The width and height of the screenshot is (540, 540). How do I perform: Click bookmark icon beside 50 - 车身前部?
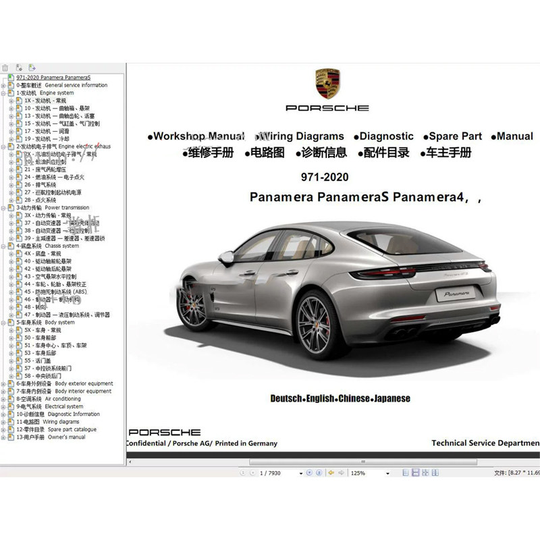(x=19, y=337)
